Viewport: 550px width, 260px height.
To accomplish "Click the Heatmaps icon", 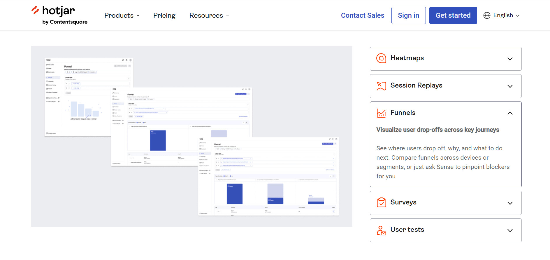I will tap(381, 58).
